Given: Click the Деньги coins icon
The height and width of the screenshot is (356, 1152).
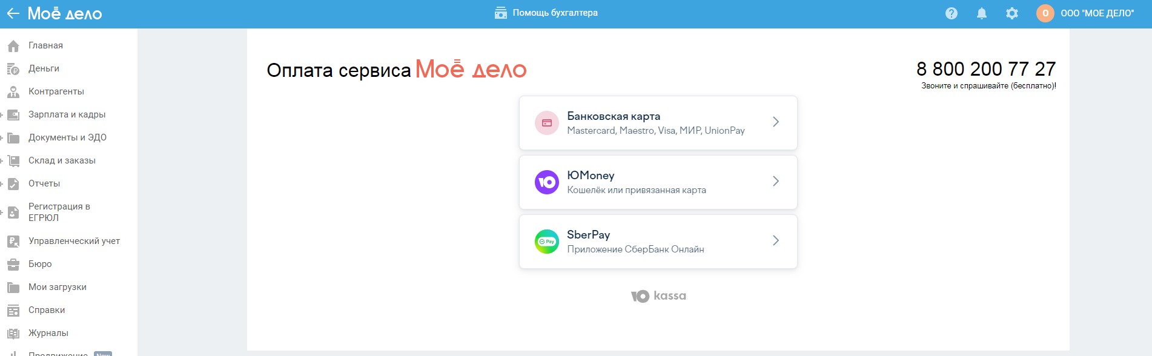Looking at the screenshot, I should 13,69.
